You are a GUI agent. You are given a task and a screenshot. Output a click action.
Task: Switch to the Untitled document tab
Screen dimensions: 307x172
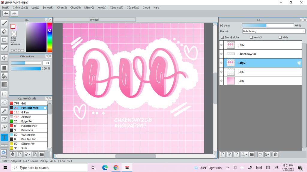[94, 20]
